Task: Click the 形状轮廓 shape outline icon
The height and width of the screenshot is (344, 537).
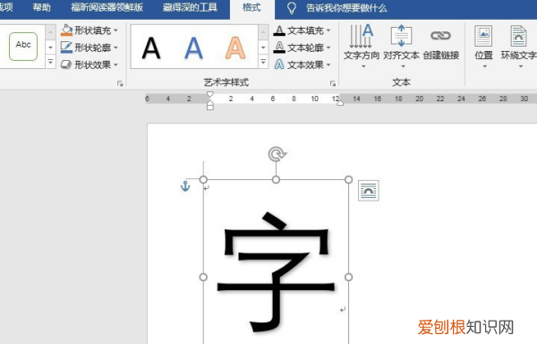Action: [66, 47]
